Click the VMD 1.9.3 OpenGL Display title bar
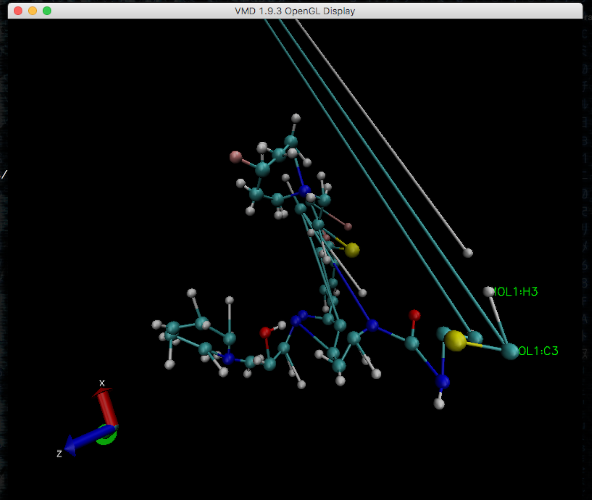This screenshot has height=500, width=592. click(x=295, y=11)
